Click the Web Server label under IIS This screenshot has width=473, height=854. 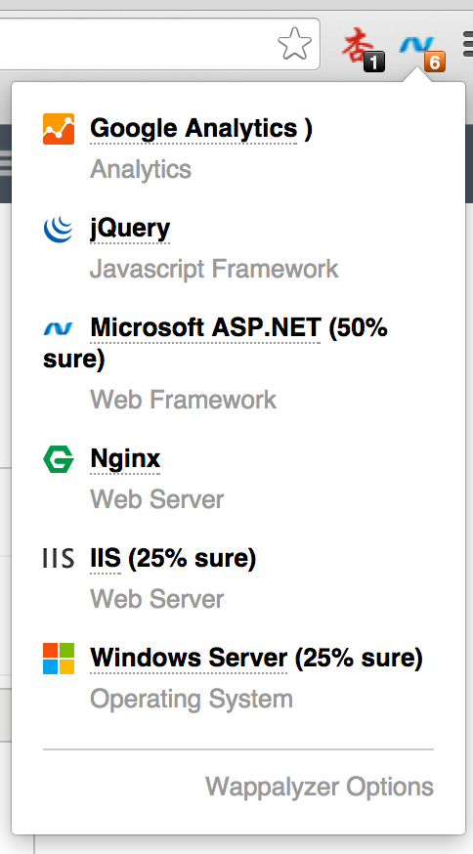157,599
